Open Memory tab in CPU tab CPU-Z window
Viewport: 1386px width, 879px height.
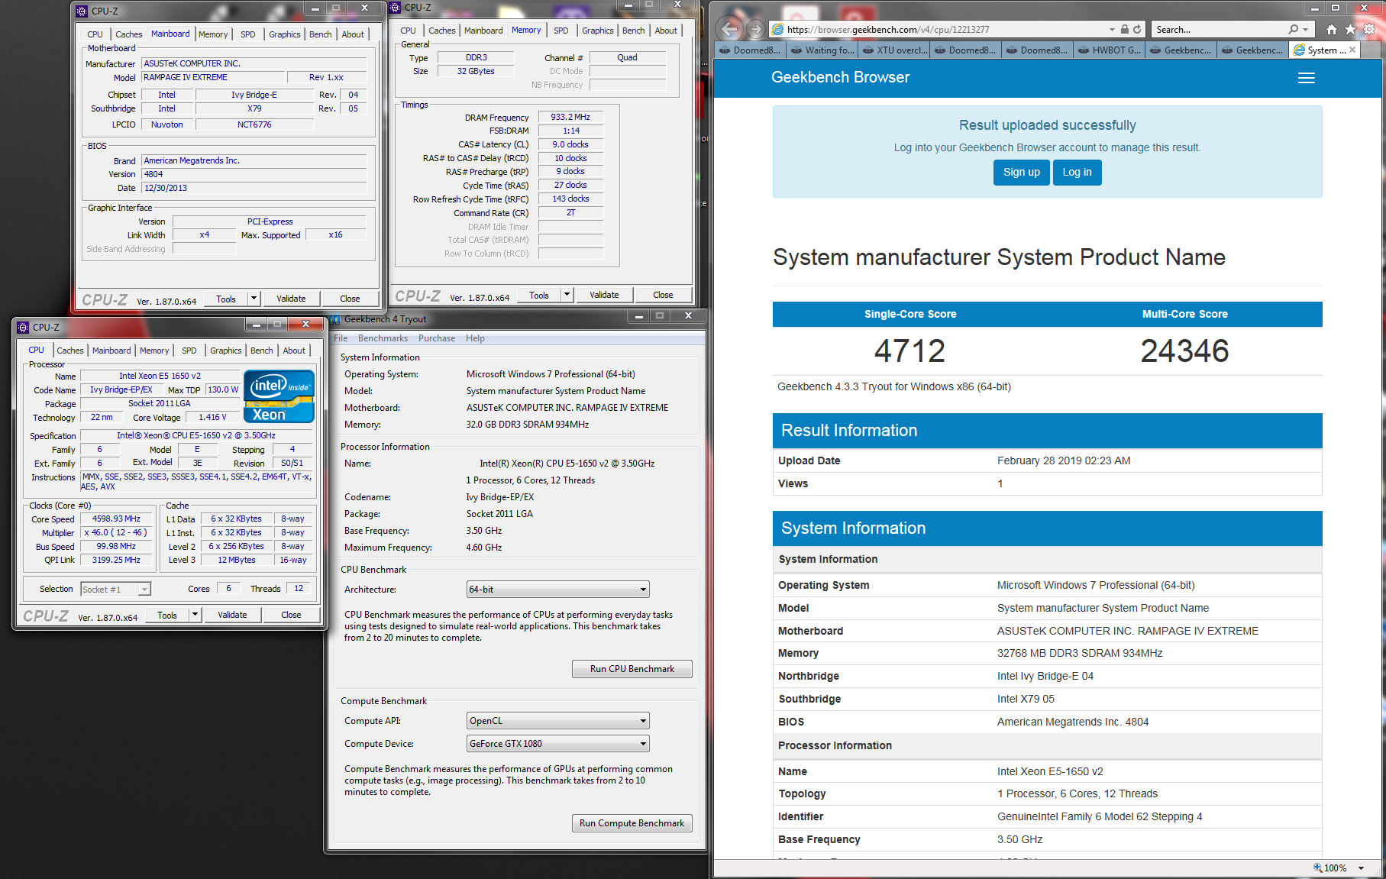click(x=154, y=351)
